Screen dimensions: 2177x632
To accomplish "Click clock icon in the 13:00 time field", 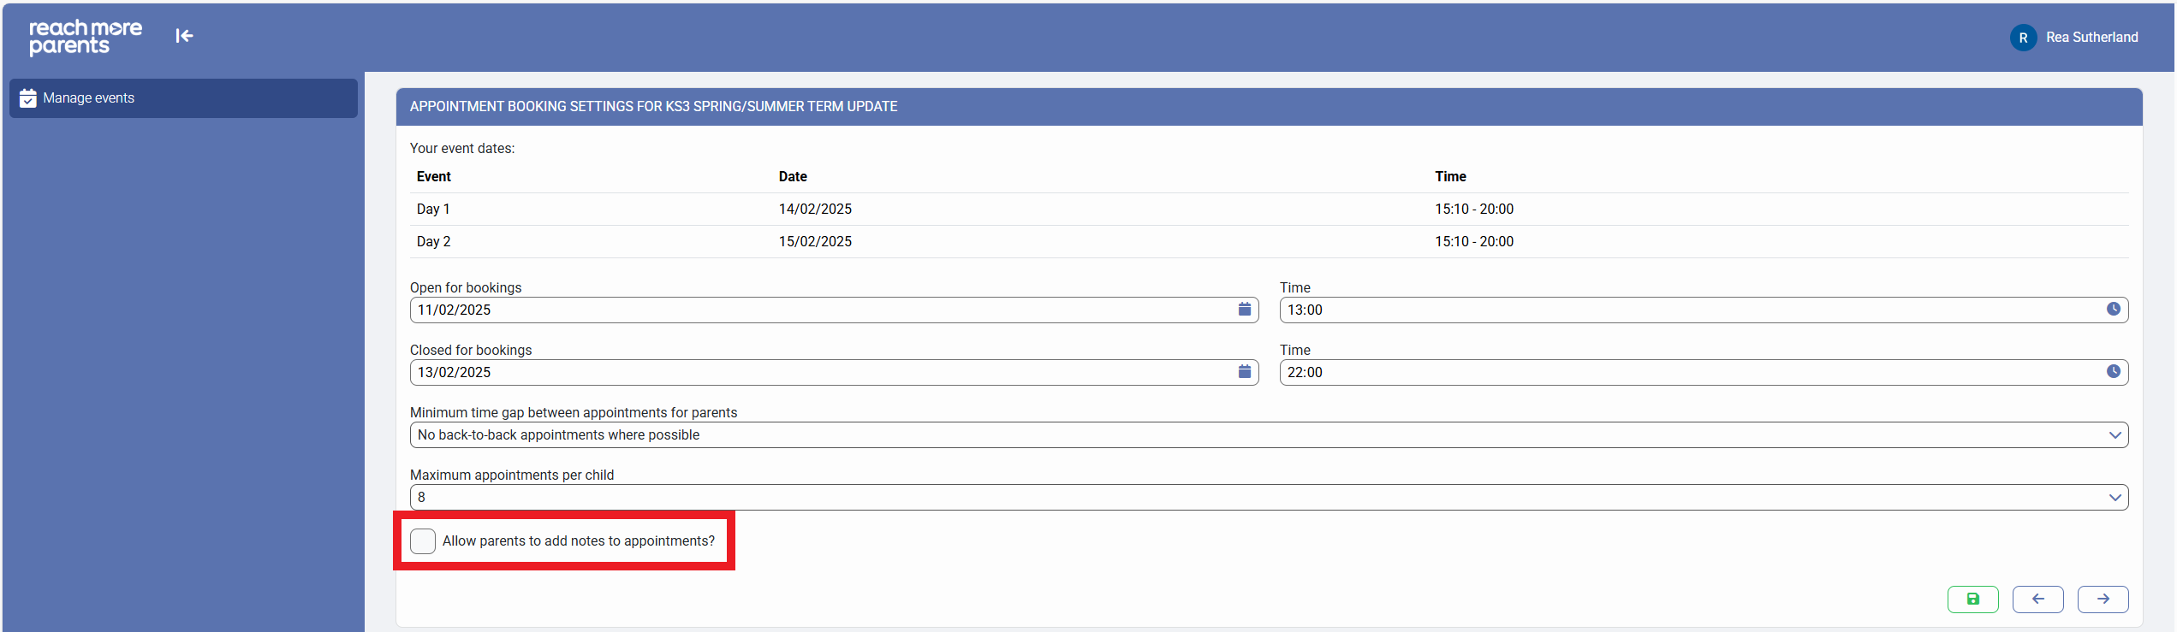I will click(x=2113, y=310).
